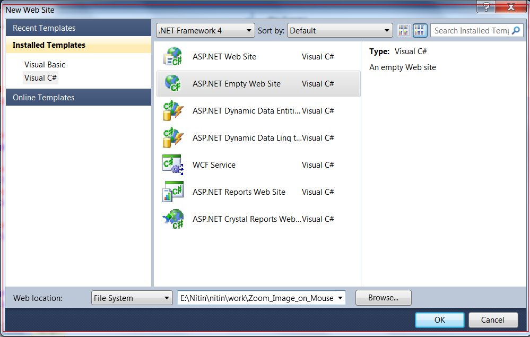
Task: Select the ASP.NET Crystal Reports Web... label
Action: (x=247, y=219)
